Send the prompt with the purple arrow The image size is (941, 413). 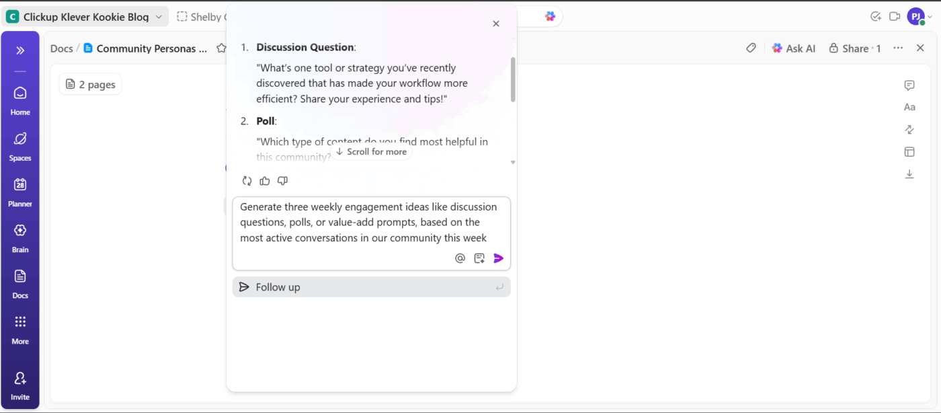pyautogui.click(x=498, y=258)
